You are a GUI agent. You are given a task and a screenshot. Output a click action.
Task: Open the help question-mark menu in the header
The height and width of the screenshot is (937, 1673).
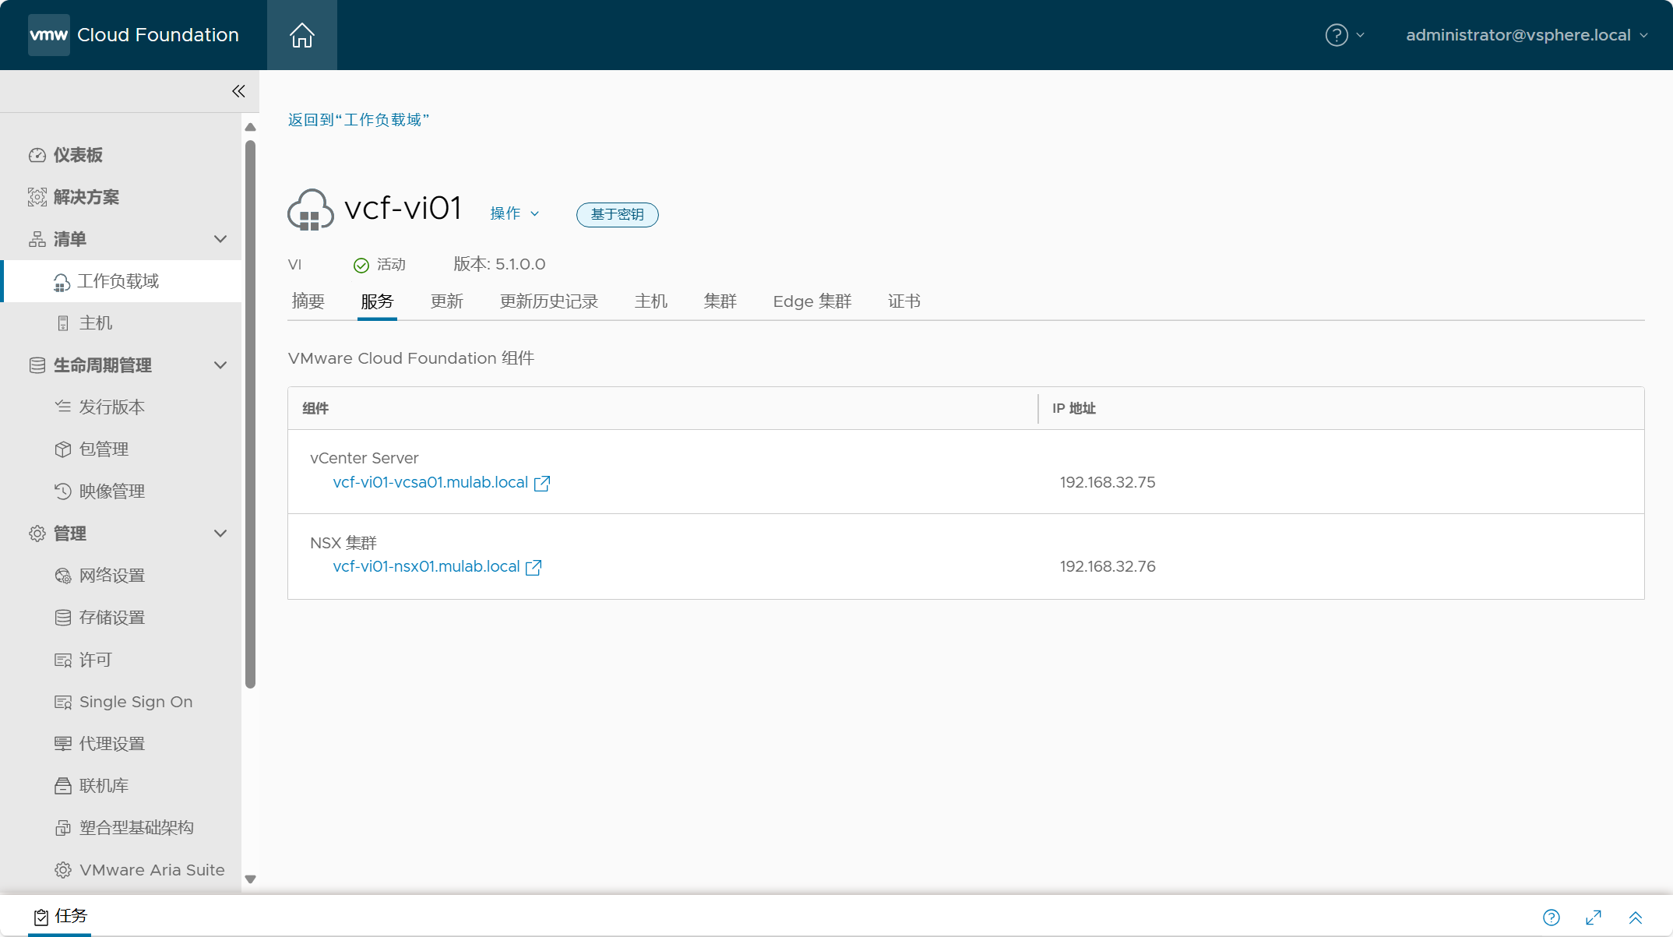(x=1337, y=35)
